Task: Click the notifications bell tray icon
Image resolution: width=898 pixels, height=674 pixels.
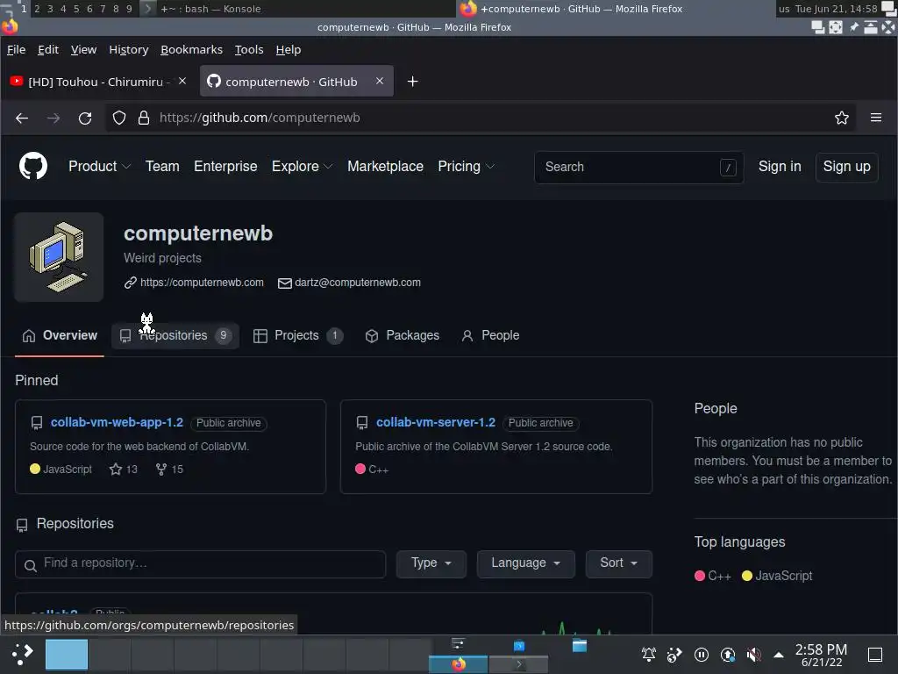Action: point(648,655)
